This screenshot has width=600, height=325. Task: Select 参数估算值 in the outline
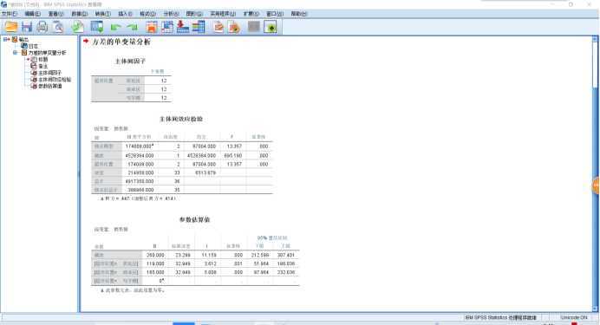49,86
